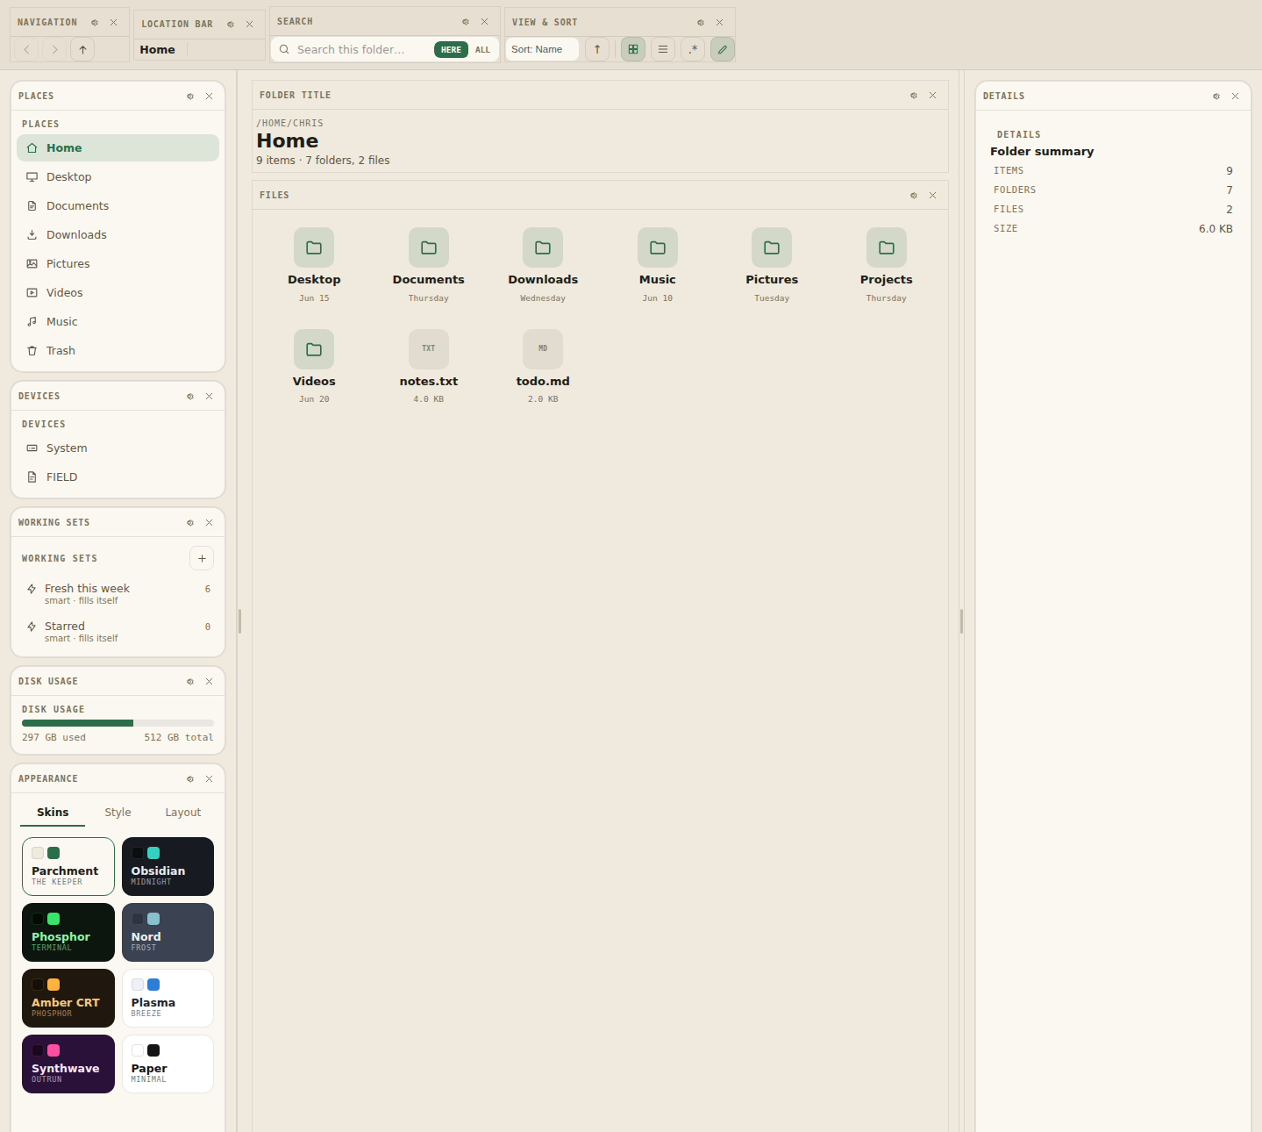Open the Fresh this week working set
The height and width of the screenshot is (1132, 1262).
click(x=118, y=594)
